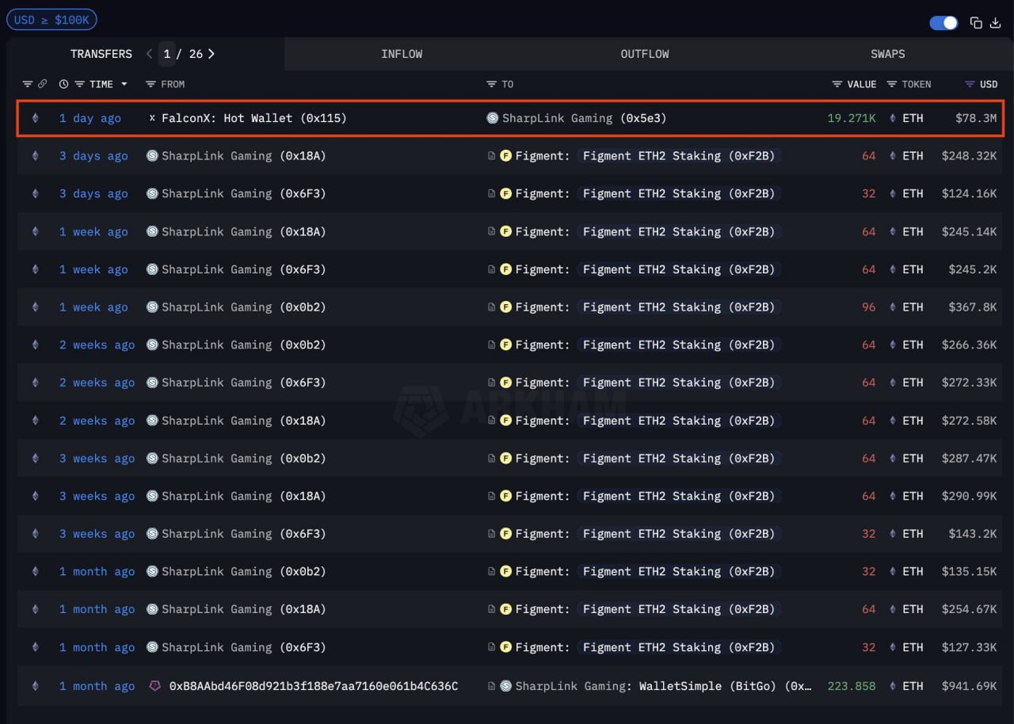Click the download transfers icon
This screenshot has height=724, width=1014.
pyautogui.click(x=996, y=23)
